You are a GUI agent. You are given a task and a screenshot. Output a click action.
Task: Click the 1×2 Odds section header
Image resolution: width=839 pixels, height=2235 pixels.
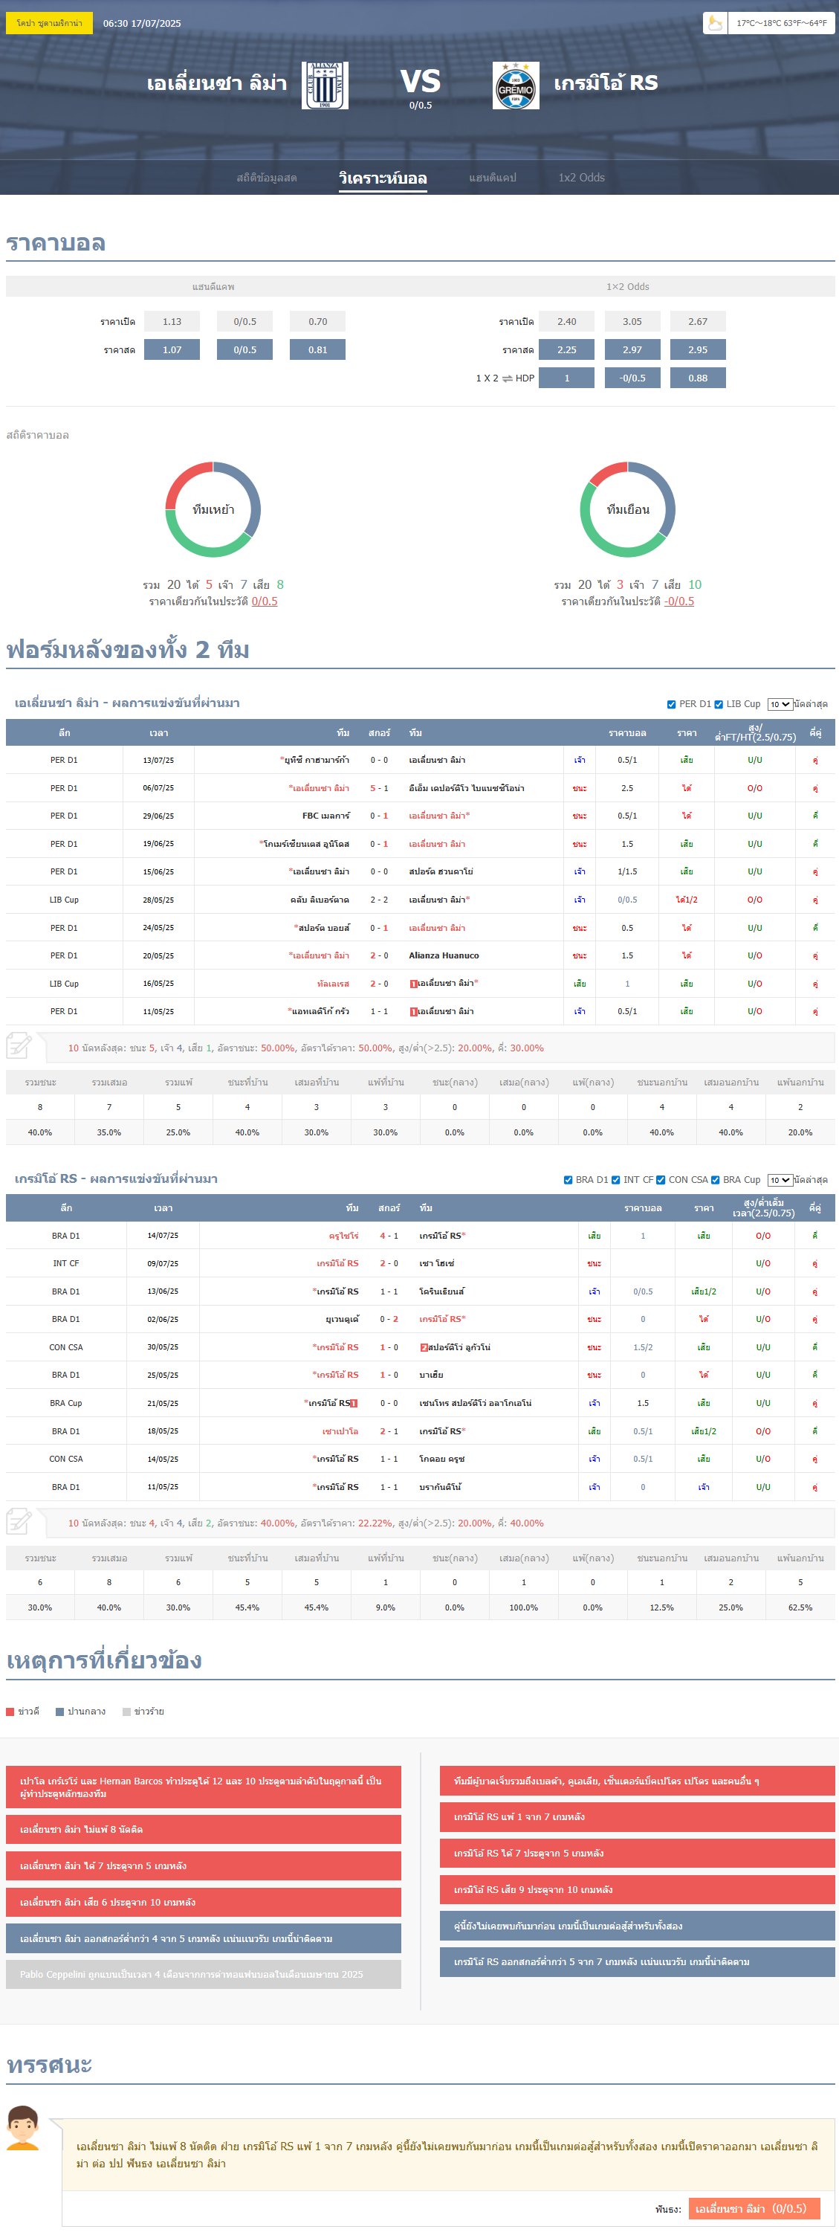click(x=627, y=286)
